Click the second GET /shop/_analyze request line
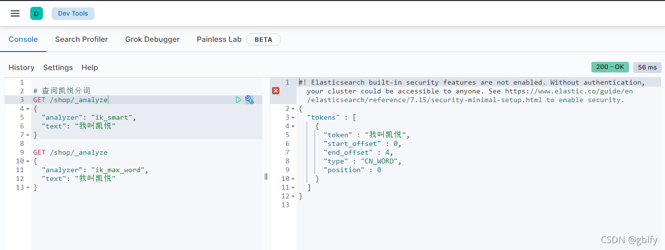Viewport: 665px width, 250px height. click(x=70, y=152)
